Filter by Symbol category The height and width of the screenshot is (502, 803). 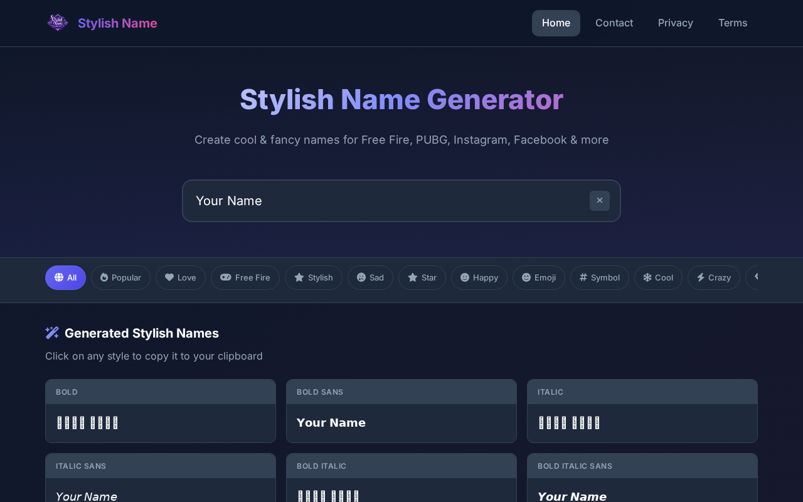point(600,277)
